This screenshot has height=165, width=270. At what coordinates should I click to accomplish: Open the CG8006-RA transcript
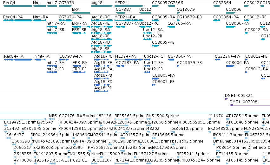[231, 27]
